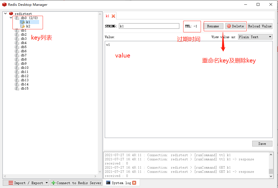Viewport: 278px width, 188px height.
Task: Click the db3 database icon
Action: 17,38
